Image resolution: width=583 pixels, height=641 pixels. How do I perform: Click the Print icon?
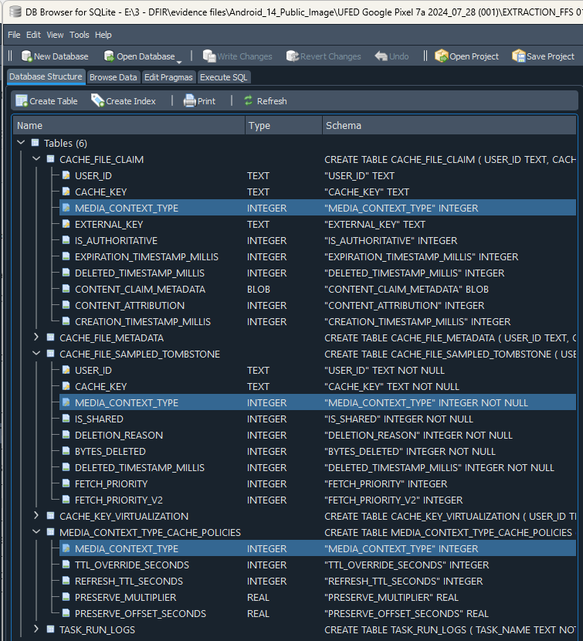190,101
